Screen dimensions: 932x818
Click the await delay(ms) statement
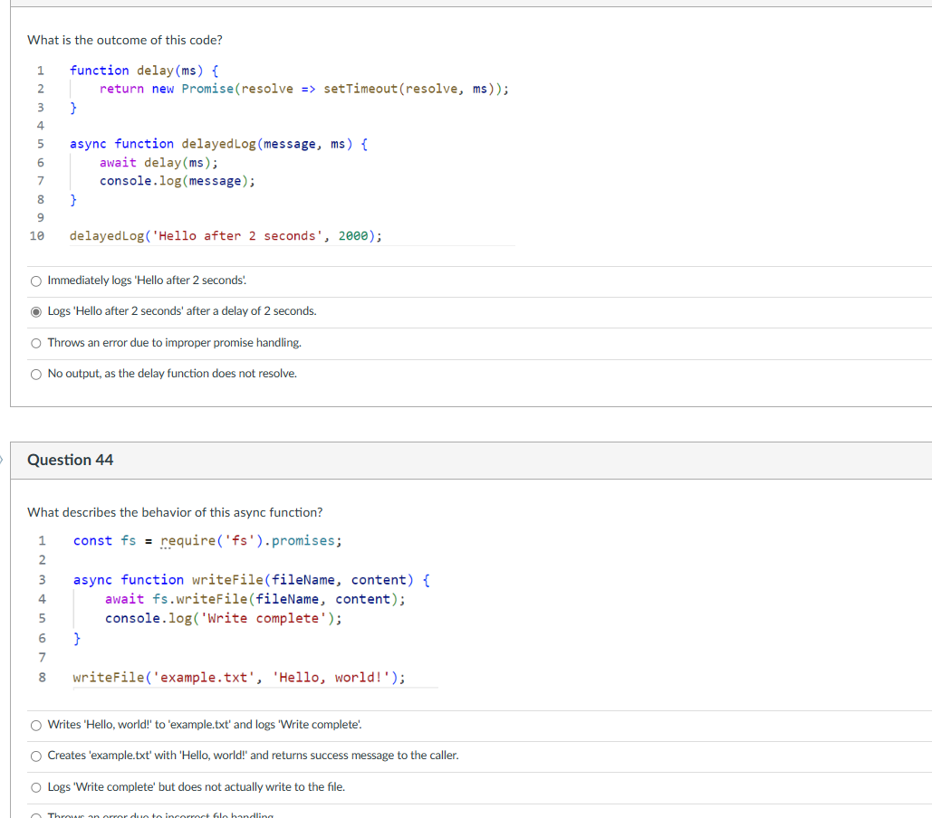tap(159, 162)
